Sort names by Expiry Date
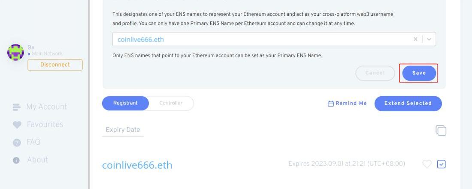Image resolution: width=472 pixels, height=189 pixels. pyautogui.click(x=123, y=130)
